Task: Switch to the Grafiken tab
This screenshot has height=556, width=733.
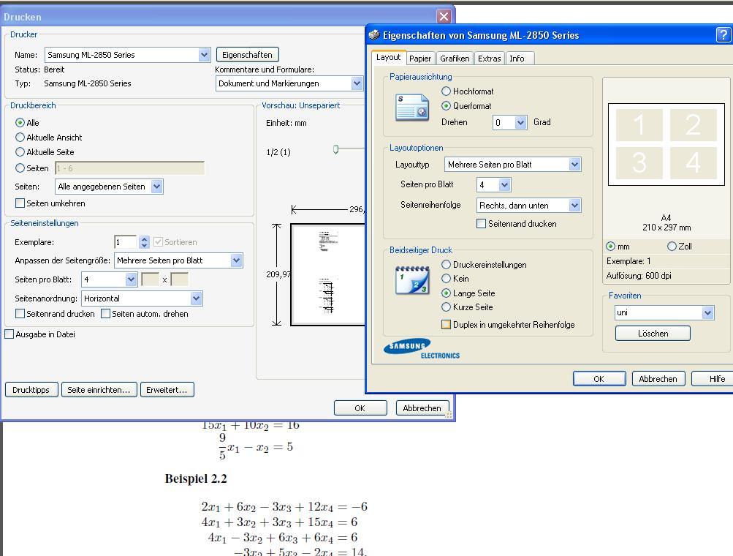Action: (x=455, y=59)
